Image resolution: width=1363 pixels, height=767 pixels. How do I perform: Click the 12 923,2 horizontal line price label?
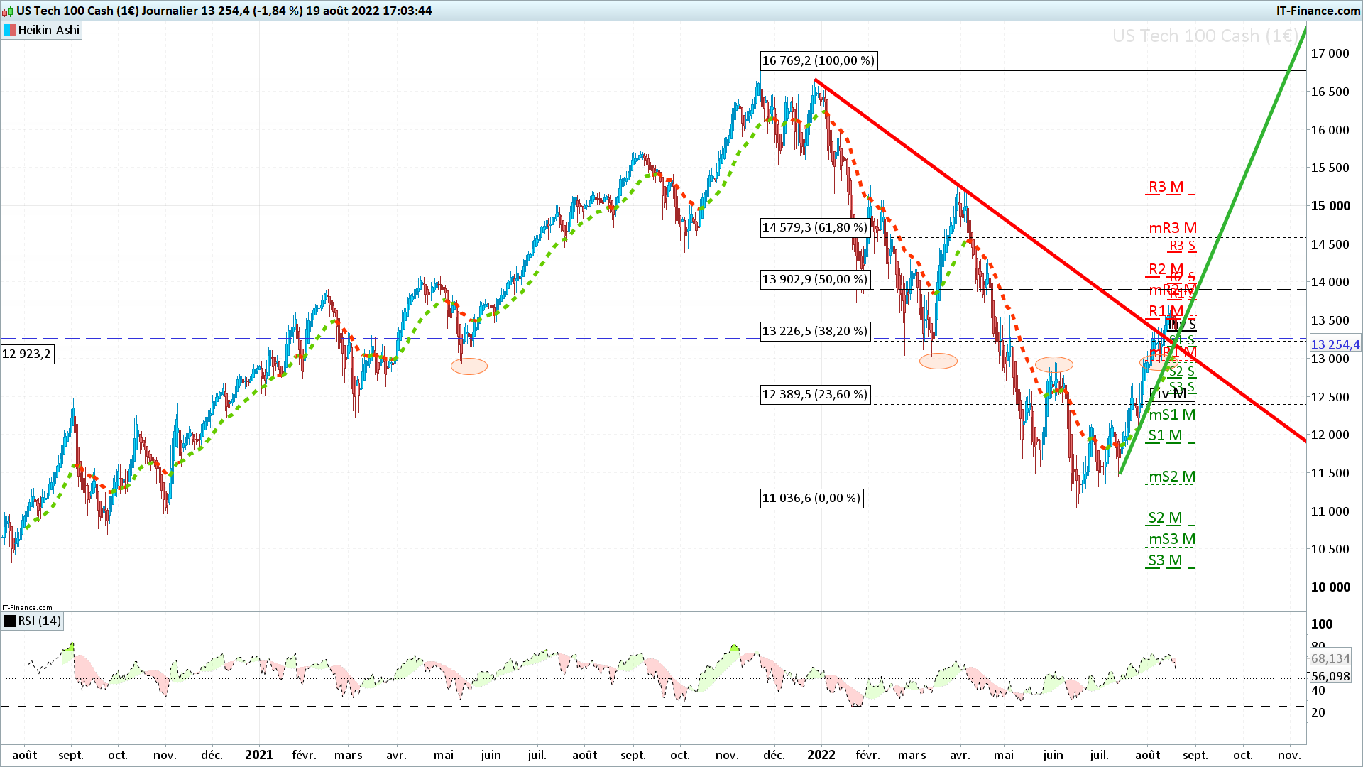(27, 354)
